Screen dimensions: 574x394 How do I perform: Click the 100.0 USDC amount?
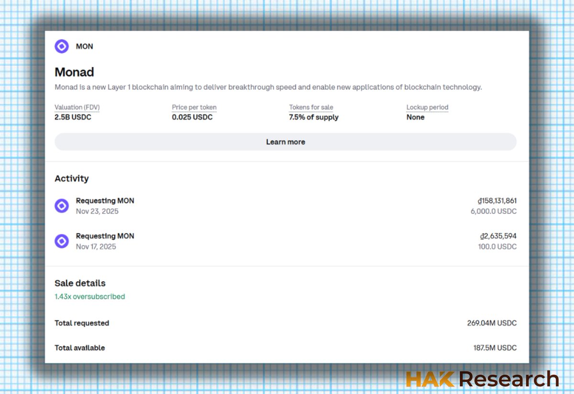pyautogui.click(x=497, y=247)
